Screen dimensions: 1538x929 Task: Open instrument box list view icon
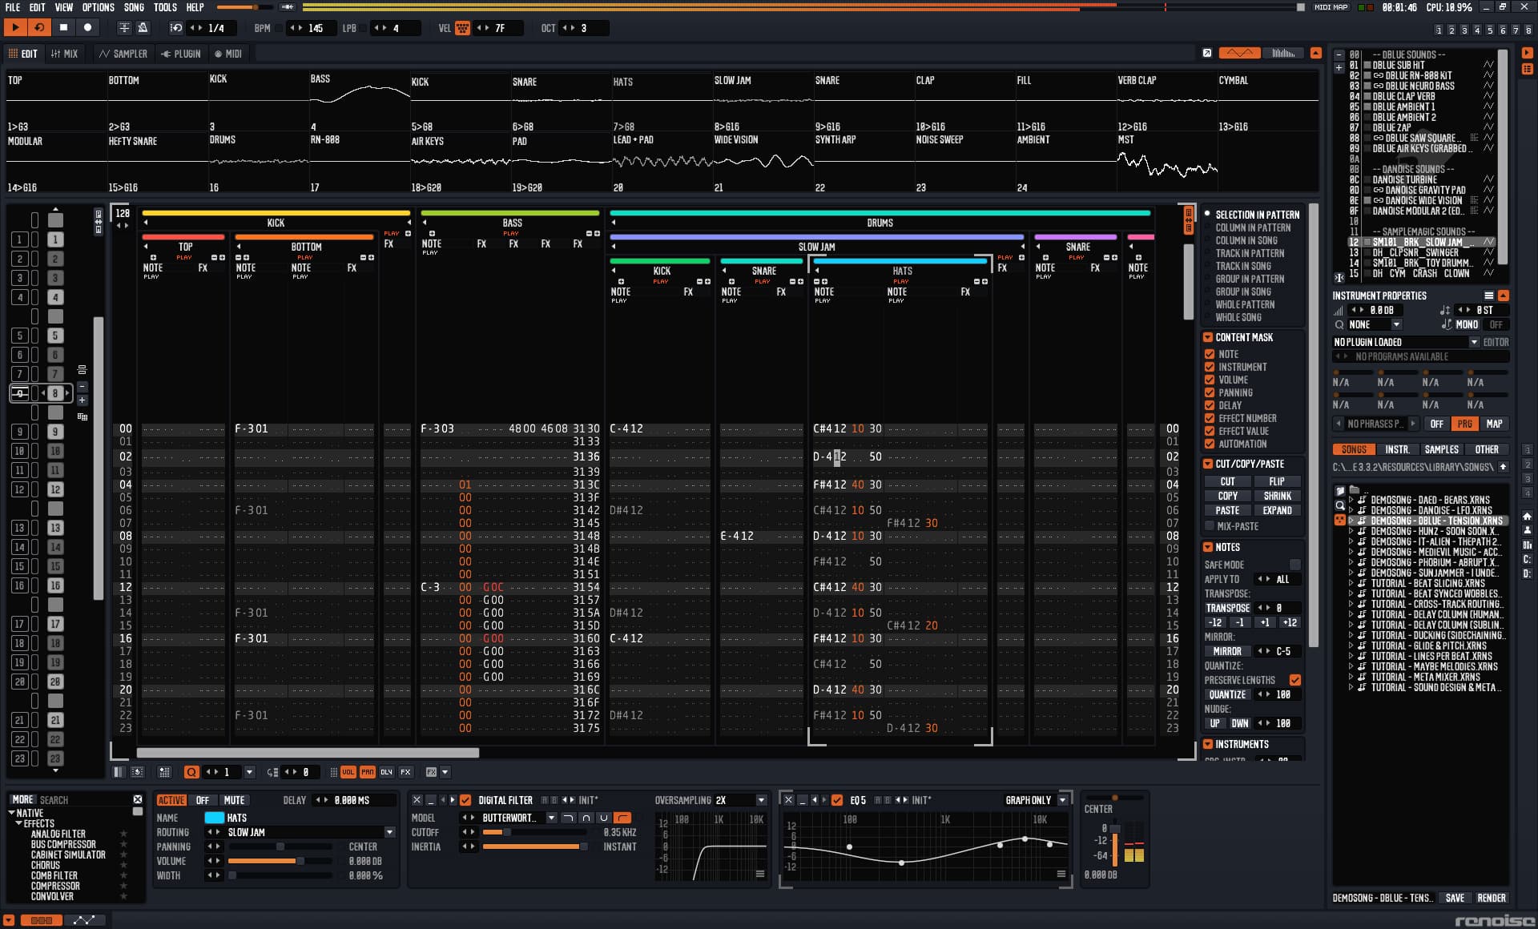1527,69
